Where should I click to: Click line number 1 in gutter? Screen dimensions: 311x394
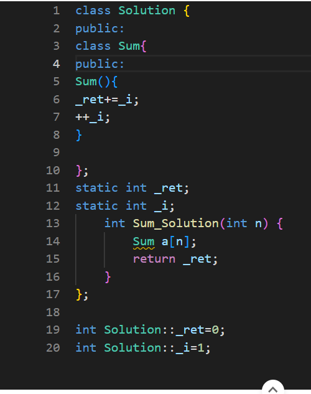[x=57, y=11]
